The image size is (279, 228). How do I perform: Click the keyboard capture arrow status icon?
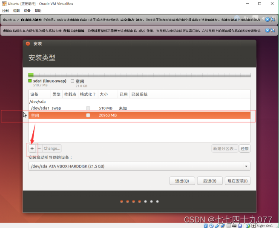[253, 226]
